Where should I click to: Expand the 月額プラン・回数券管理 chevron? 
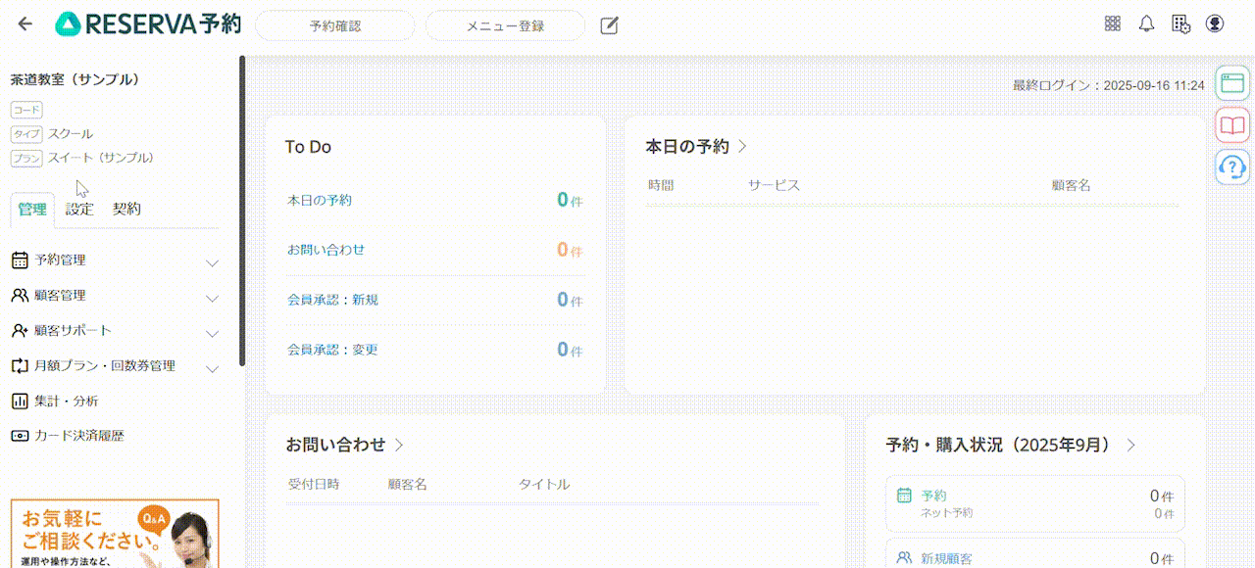(x=212, y=368)
